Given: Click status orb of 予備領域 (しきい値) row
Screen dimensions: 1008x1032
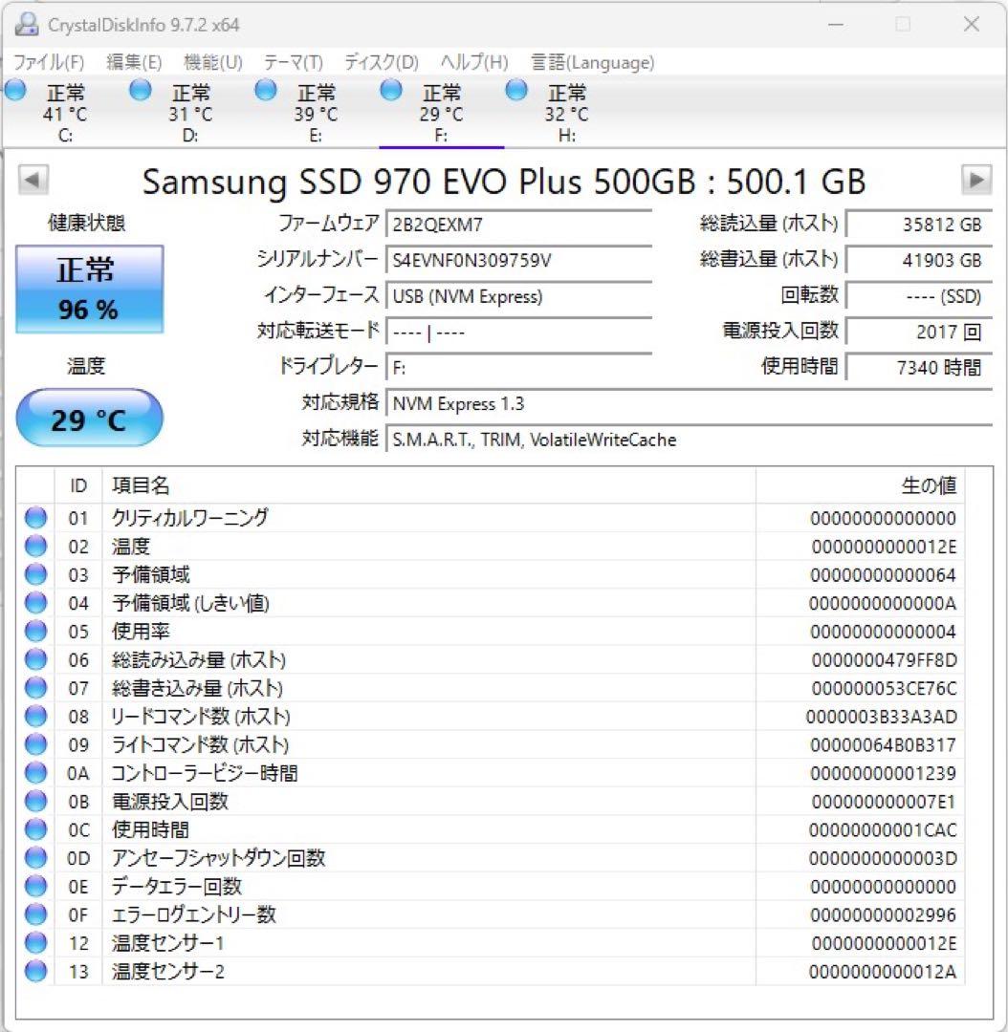Looking at the screenshot, I should (35, 602).
